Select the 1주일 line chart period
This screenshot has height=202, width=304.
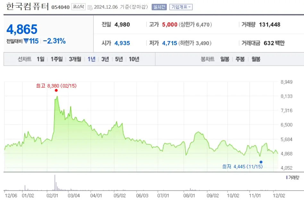pos(57,59)
